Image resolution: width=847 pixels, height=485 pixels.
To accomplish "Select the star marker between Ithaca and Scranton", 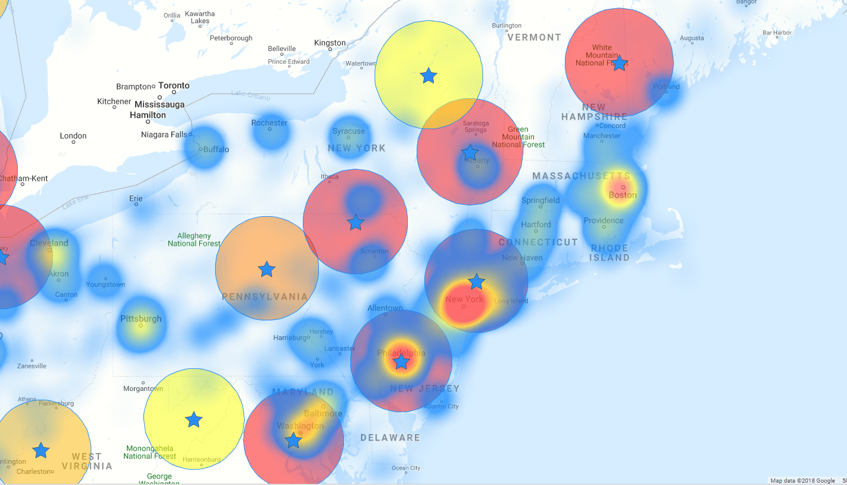I will [356, 222].
